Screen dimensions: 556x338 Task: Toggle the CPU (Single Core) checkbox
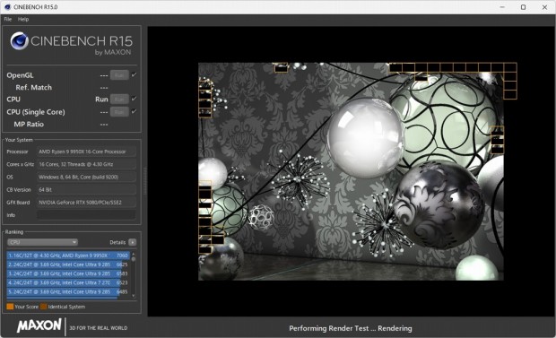click(x=134, y=111)
